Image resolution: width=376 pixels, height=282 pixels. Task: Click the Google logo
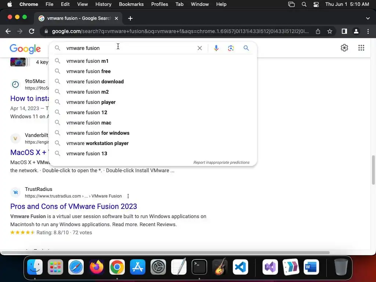25,49
